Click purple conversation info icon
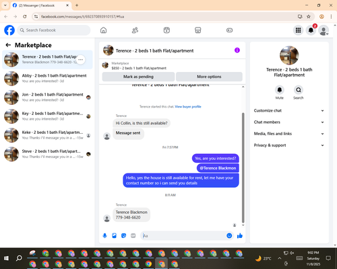The width and height of the screenshot is (337, 269). click(237, 50)
